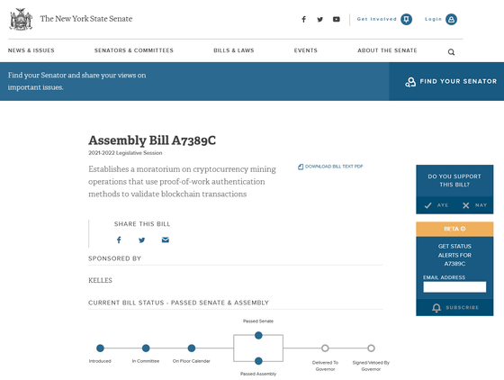The width and height of the screenshot is (504, 380).
Task: Click the Signed/Vetoed By Governor marker
Action: click(x=371, y=348)
